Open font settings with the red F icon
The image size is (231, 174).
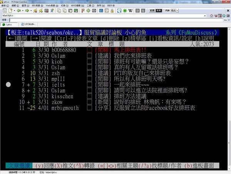click(83, 11)
